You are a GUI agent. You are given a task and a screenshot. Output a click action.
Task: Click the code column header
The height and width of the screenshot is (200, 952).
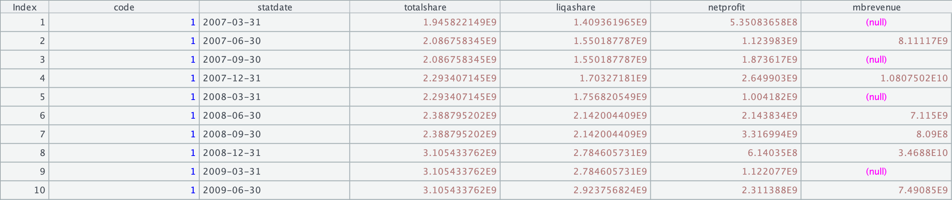pyautogui.click(x=124, y=7)
